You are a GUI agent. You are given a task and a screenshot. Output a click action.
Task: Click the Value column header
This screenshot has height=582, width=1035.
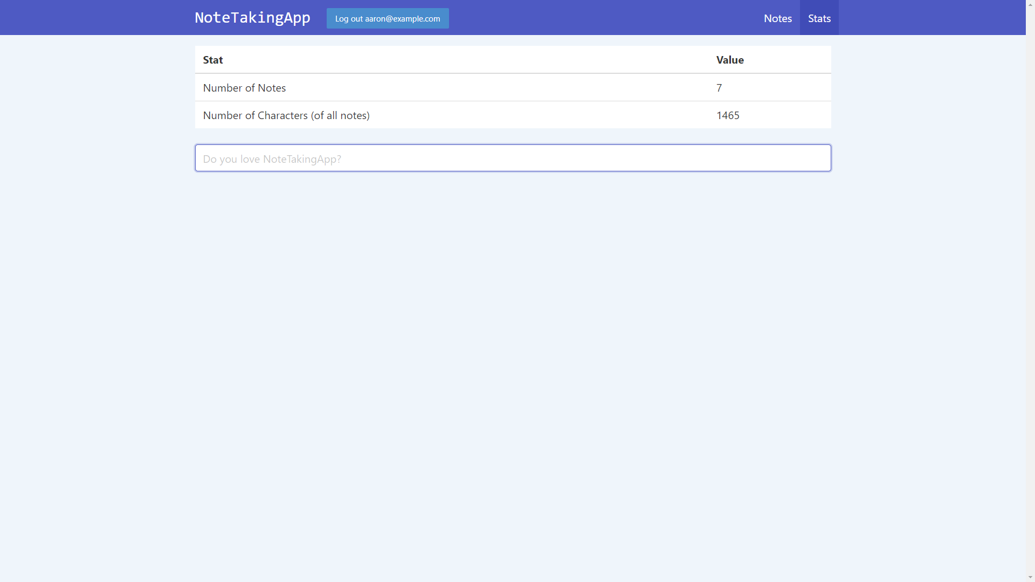pyautogui.click(x=730, y=60)
